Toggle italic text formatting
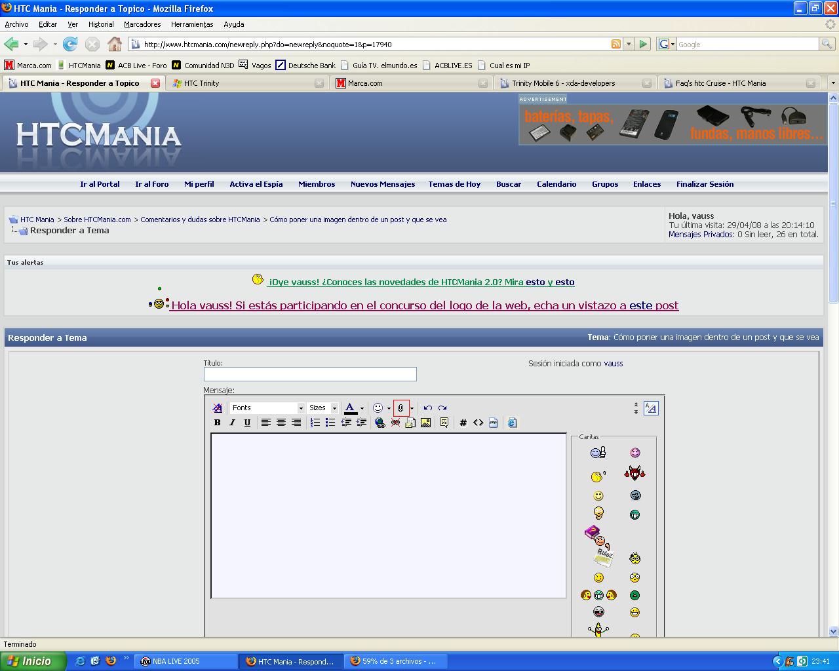The height and width of the screenshot is (671, 839). 232,423
